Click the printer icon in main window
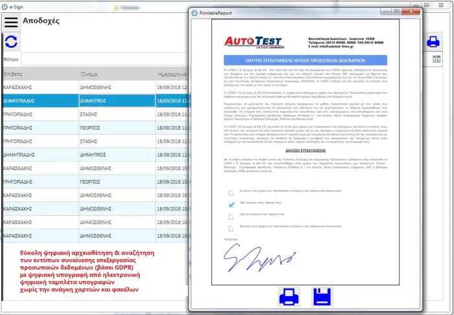 433,42
